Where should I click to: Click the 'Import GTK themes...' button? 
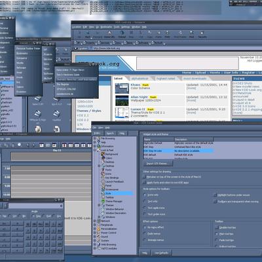point(158,164)
